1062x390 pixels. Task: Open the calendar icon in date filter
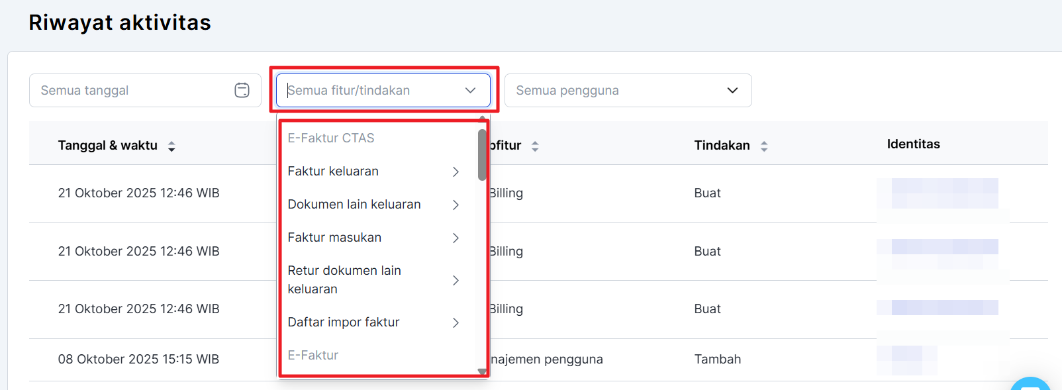[x=242, y=91]
